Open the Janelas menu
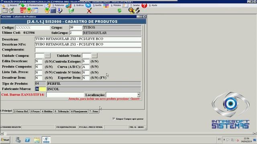This screenshot has width=257, height=144. pos(135,5)
